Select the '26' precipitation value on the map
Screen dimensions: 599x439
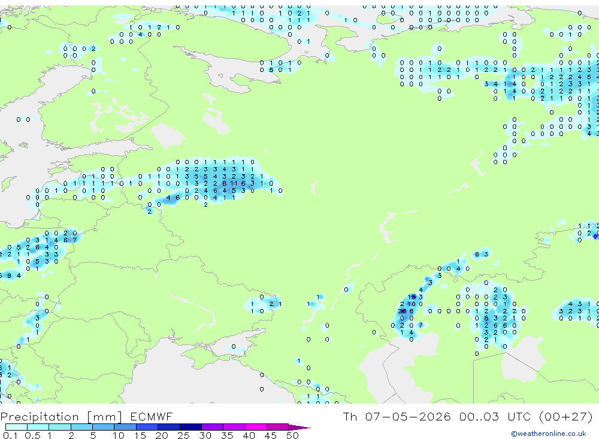[403, 311]
